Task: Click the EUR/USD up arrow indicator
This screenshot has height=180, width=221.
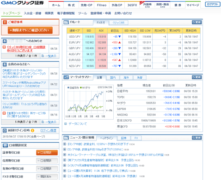Action: [x=120, y=60]
